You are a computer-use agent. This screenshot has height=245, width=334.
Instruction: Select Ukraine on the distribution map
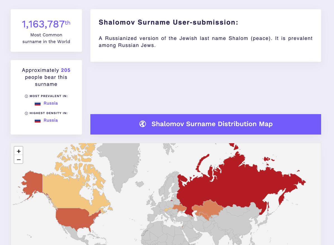pos(180,208)
